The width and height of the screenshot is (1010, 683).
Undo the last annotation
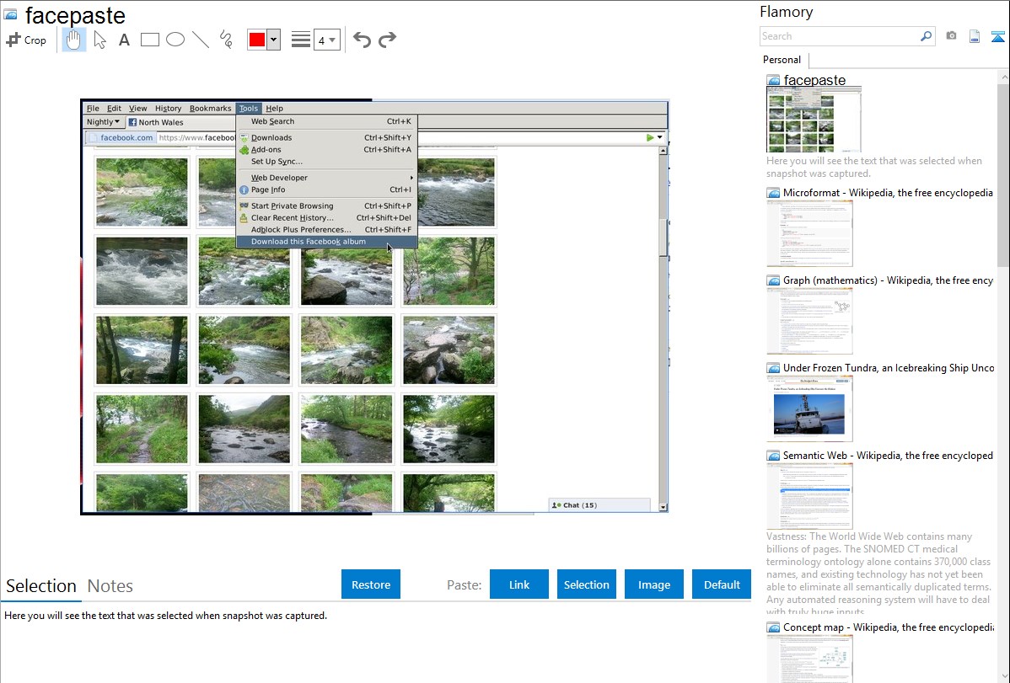pos(362,40)
